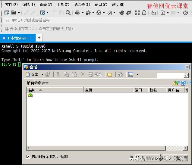The width and height of the screenshot is (192, 165).
Task: Toggle the full screen icon
Action: pyautogui.click(x=137, y=13)
